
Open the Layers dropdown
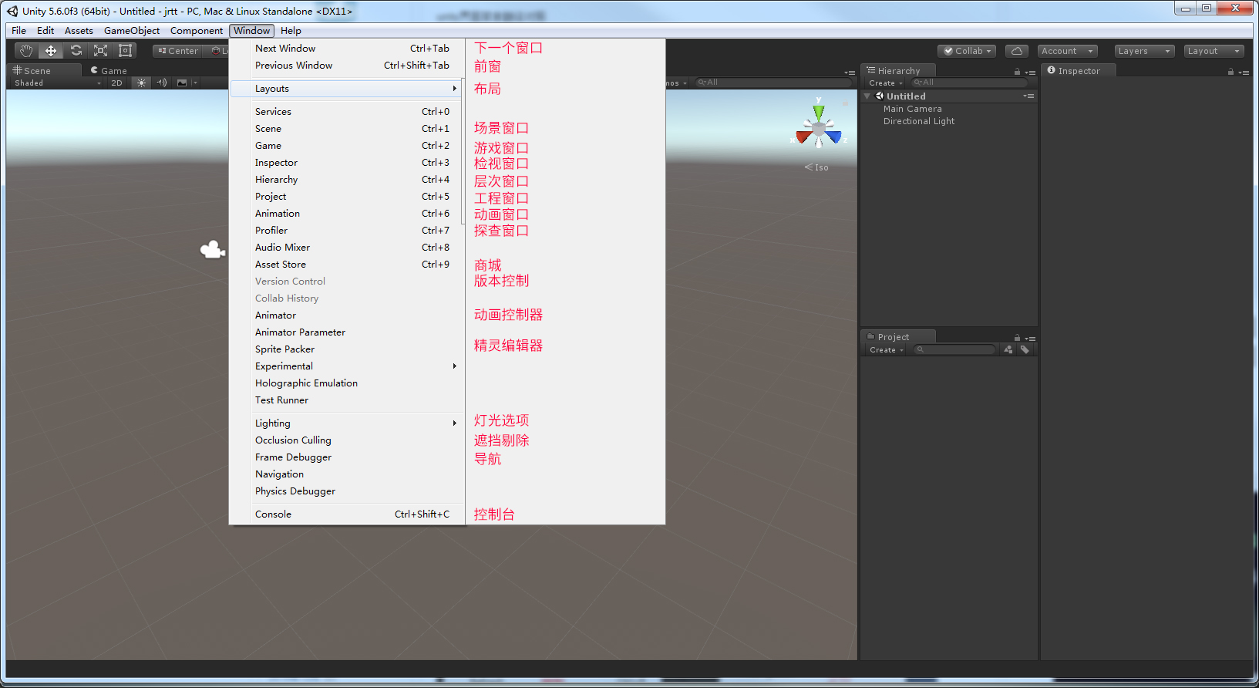coord(1144,51)
